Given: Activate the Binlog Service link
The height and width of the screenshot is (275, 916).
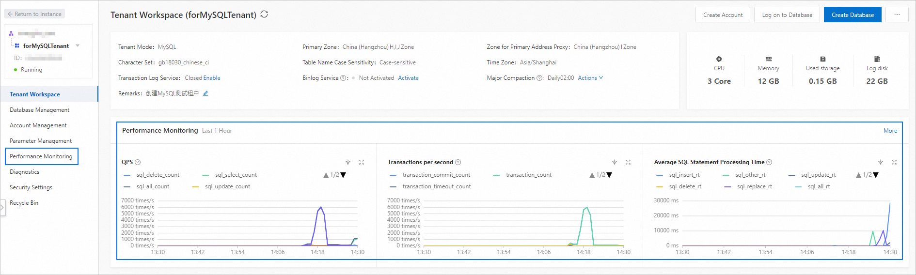Looking at the screenshot, I should point(408,78).
